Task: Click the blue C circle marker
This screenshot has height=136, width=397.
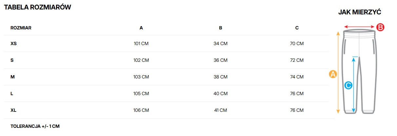Action: tap(348, 86)
